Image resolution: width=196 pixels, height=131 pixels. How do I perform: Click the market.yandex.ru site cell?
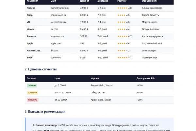pyautogui.click(x=59, y=8)
